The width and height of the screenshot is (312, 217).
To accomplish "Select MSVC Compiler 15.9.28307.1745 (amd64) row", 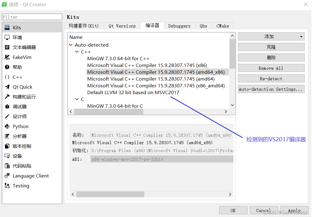I will (x=151, y=79).
